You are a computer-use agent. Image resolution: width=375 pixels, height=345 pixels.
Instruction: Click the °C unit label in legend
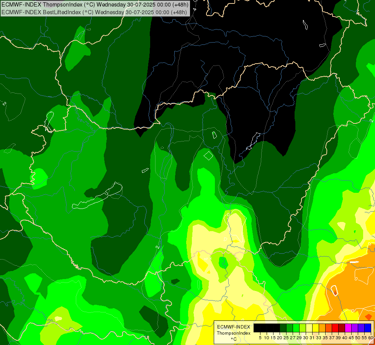tap(234, 339)
